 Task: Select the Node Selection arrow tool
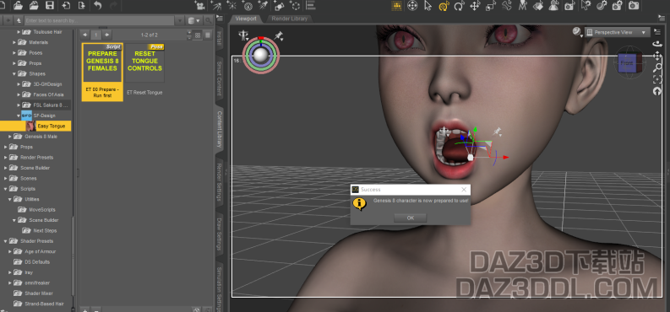point(428,5)
